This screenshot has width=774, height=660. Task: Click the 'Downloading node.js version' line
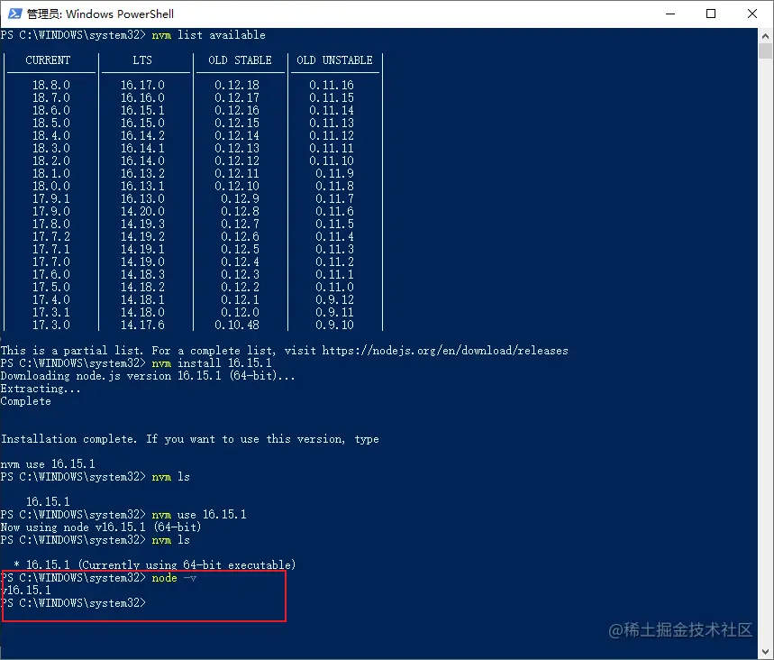click(148, 376)
